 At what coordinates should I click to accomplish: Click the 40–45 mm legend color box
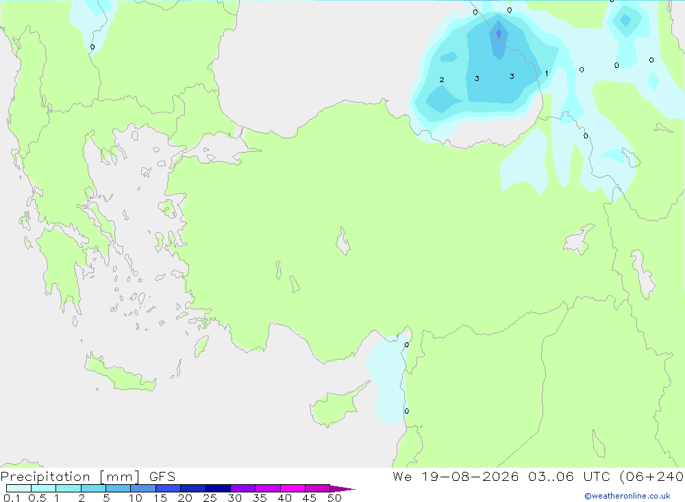pos(292,488)
